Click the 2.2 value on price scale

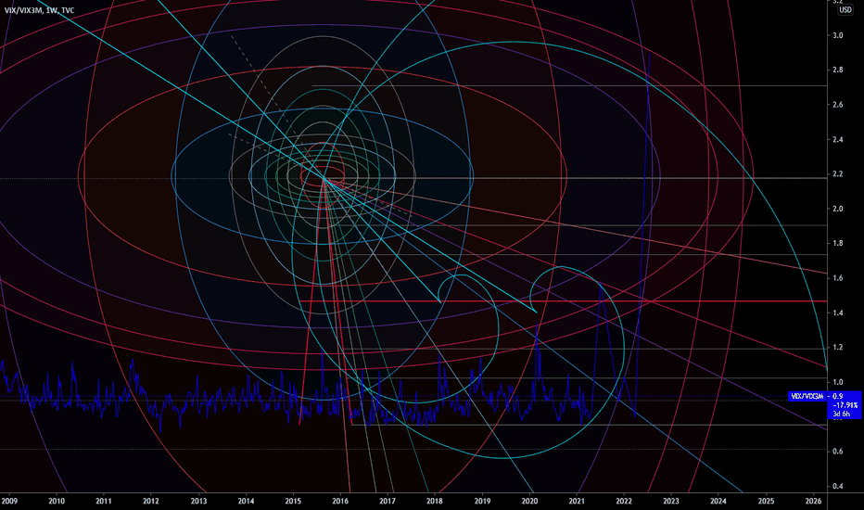pyautogui.click(x=838, y=174)
